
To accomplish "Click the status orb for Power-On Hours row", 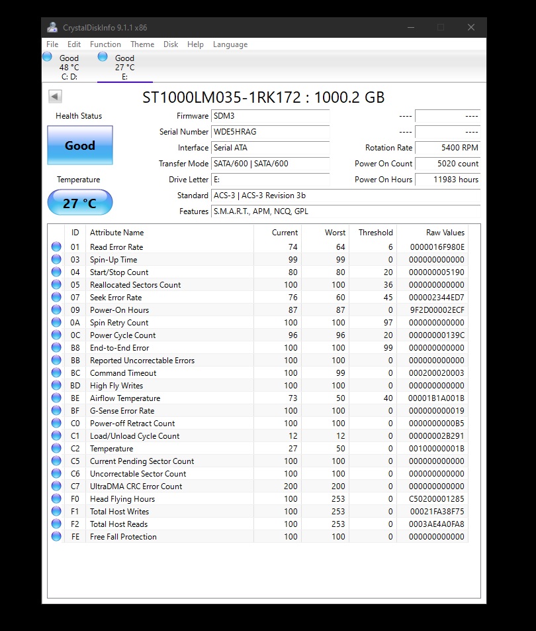I will [56, 310].
